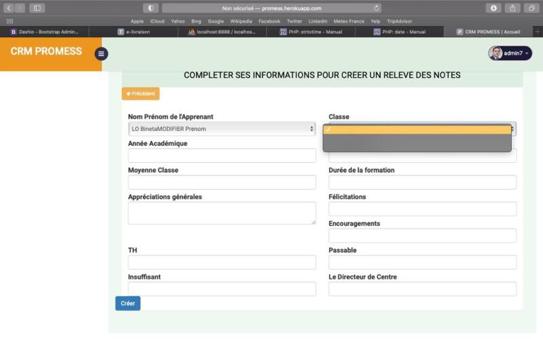Toggle the sidebar hamburger menu button
The height and width of the screenshot is (339, 543).
pyautogui.click(x=101, y=54)
